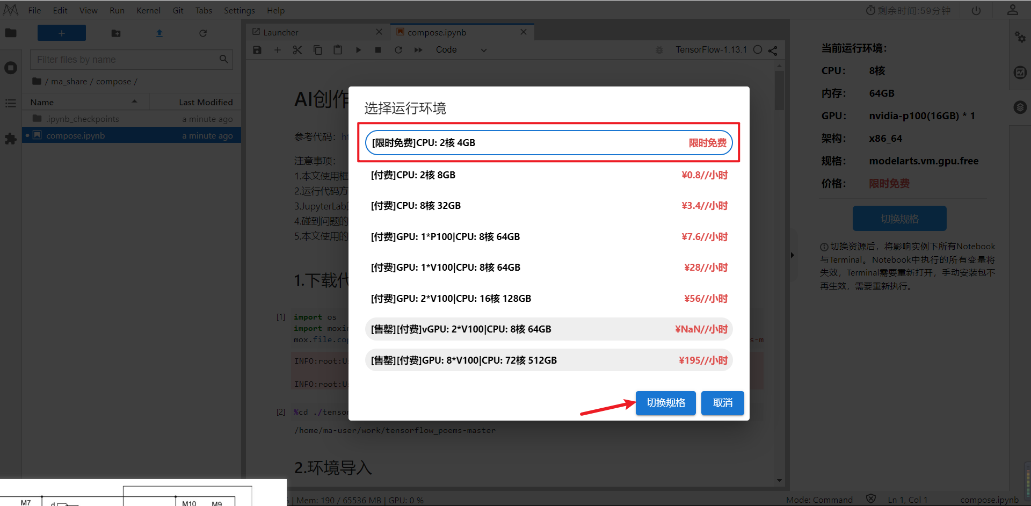The image size is (1031, 506).
Task: Click the TensorFlow-1.13.1 kernel name
Action: click(x=711, y=50)
